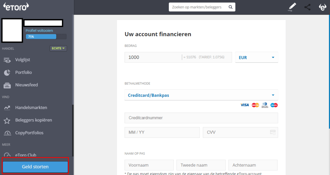This screenshot has height=175, width=330.
Task: Click the BEDRAG label
Action: [x=131, y=46]
